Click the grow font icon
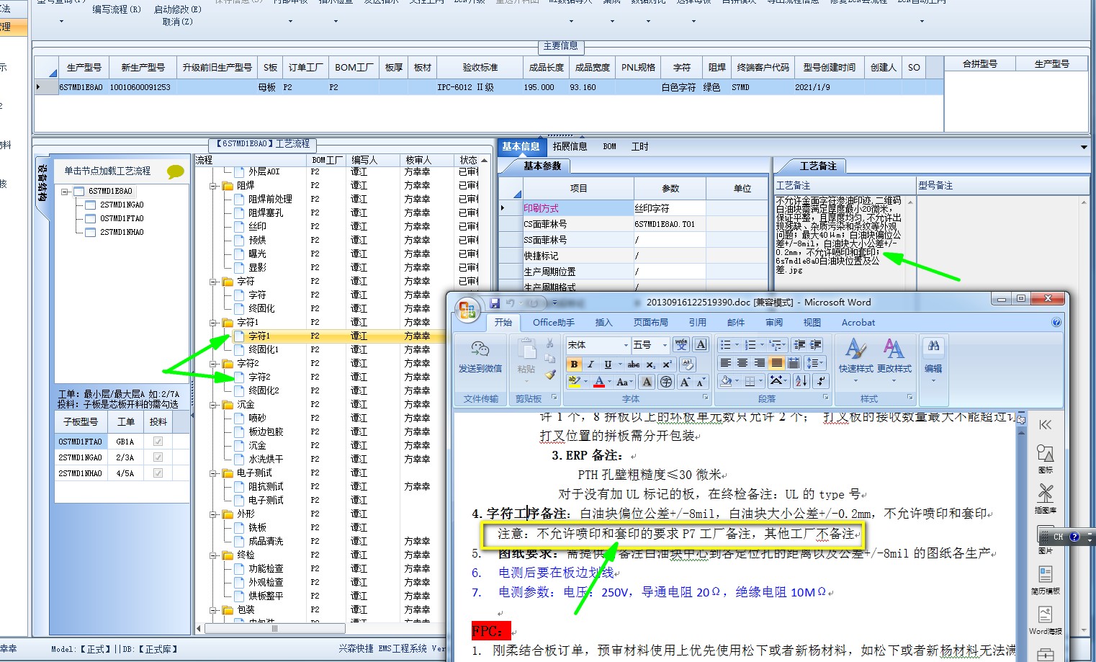This screenshot has height=662, width=1096. (685, 381)
